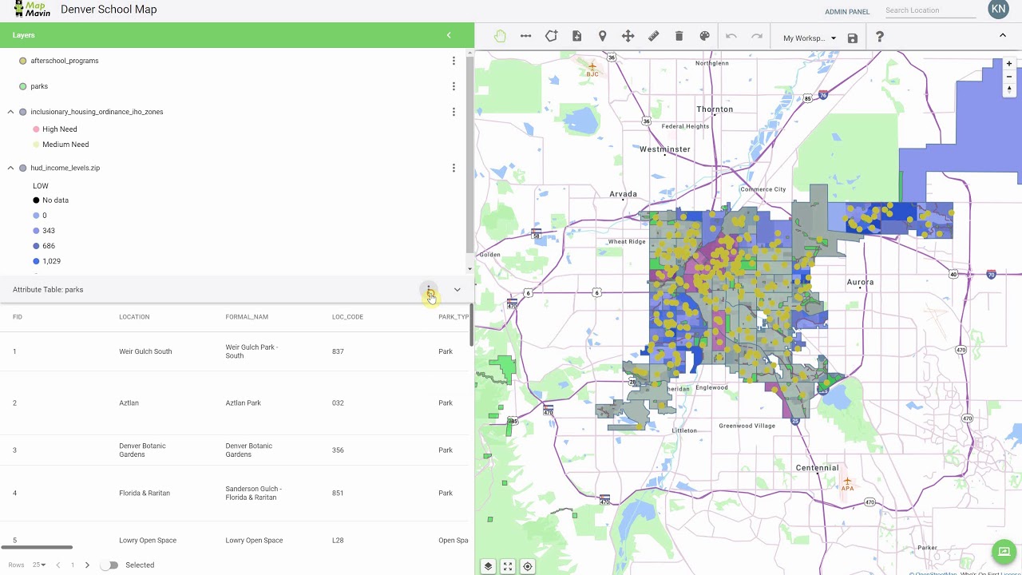Click the Search Location input field

[929, 10]
